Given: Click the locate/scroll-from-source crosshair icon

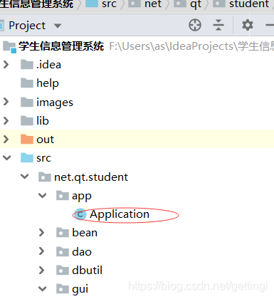Looking at the screenshot, I should [195, 25].
